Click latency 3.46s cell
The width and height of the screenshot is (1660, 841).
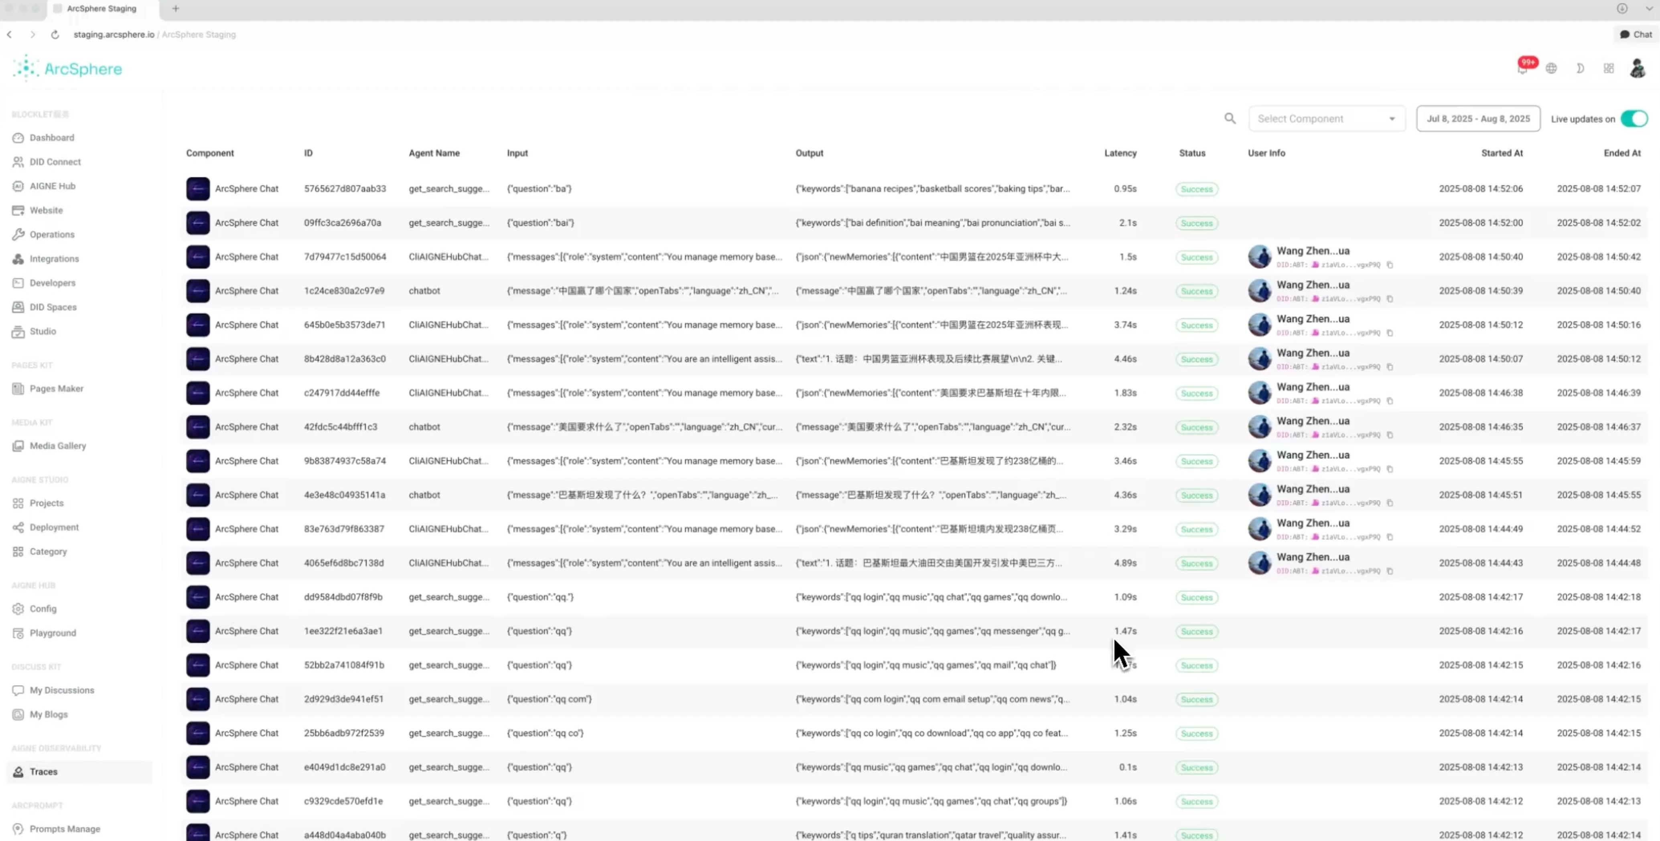click(x=1125, y=461)
